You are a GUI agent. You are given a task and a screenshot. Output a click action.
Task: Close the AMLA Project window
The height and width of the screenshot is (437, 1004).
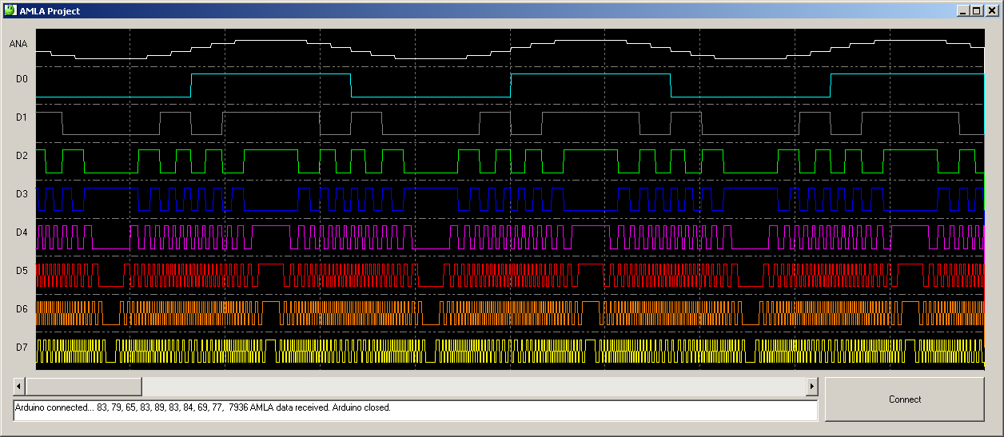(990, 11)
